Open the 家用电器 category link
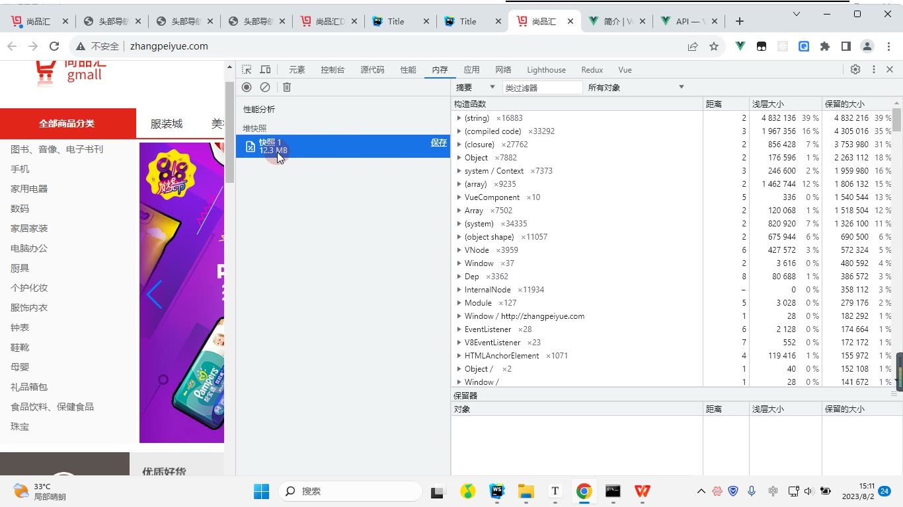 coord(29,189)
